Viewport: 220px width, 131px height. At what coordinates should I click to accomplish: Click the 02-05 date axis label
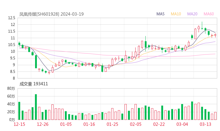136,124
